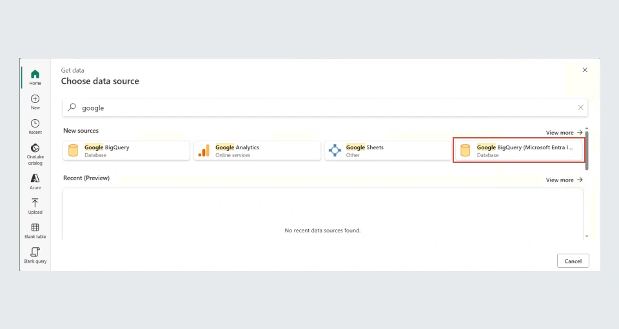Clear the google search text

(x=580, y=108)
